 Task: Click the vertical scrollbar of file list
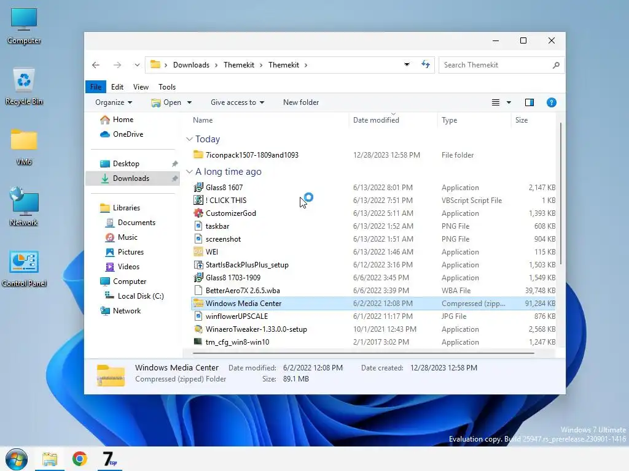(x=560, y=194)
